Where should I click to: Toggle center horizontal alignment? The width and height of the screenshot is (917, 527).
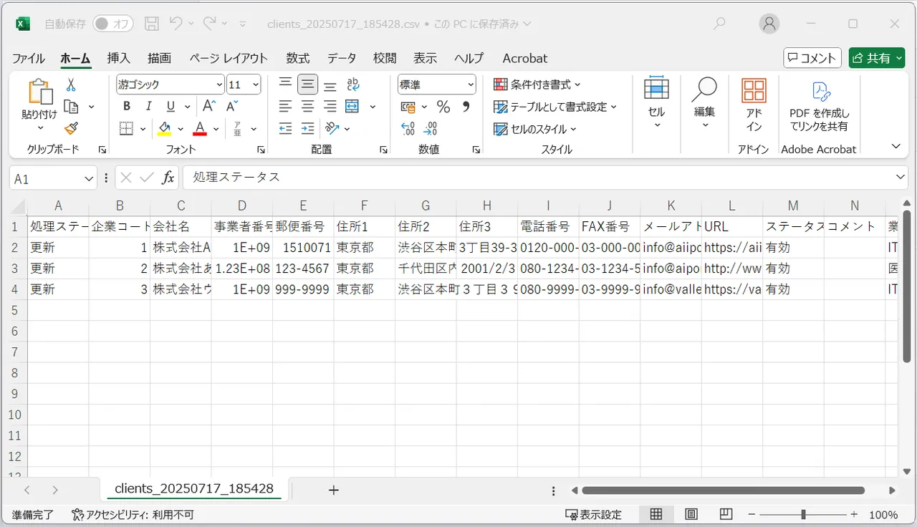(307, 107)
